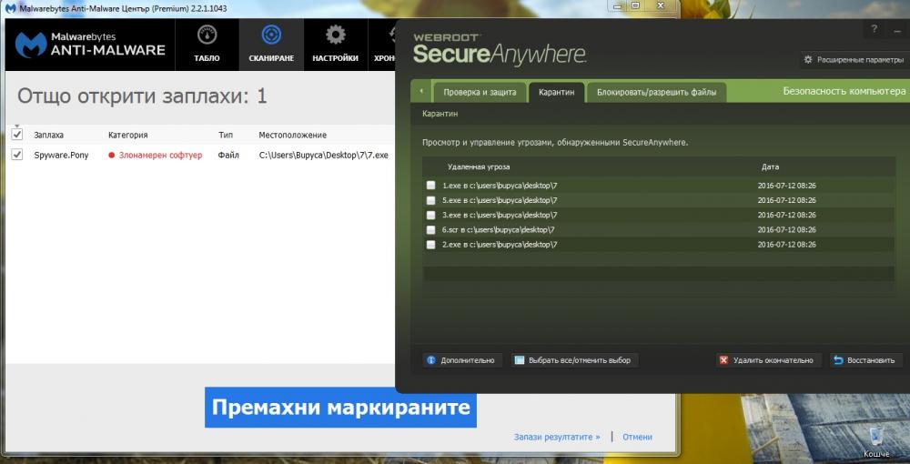Sort by the Тип column header
Screen dimensions: 910x464
pos(226,135)
